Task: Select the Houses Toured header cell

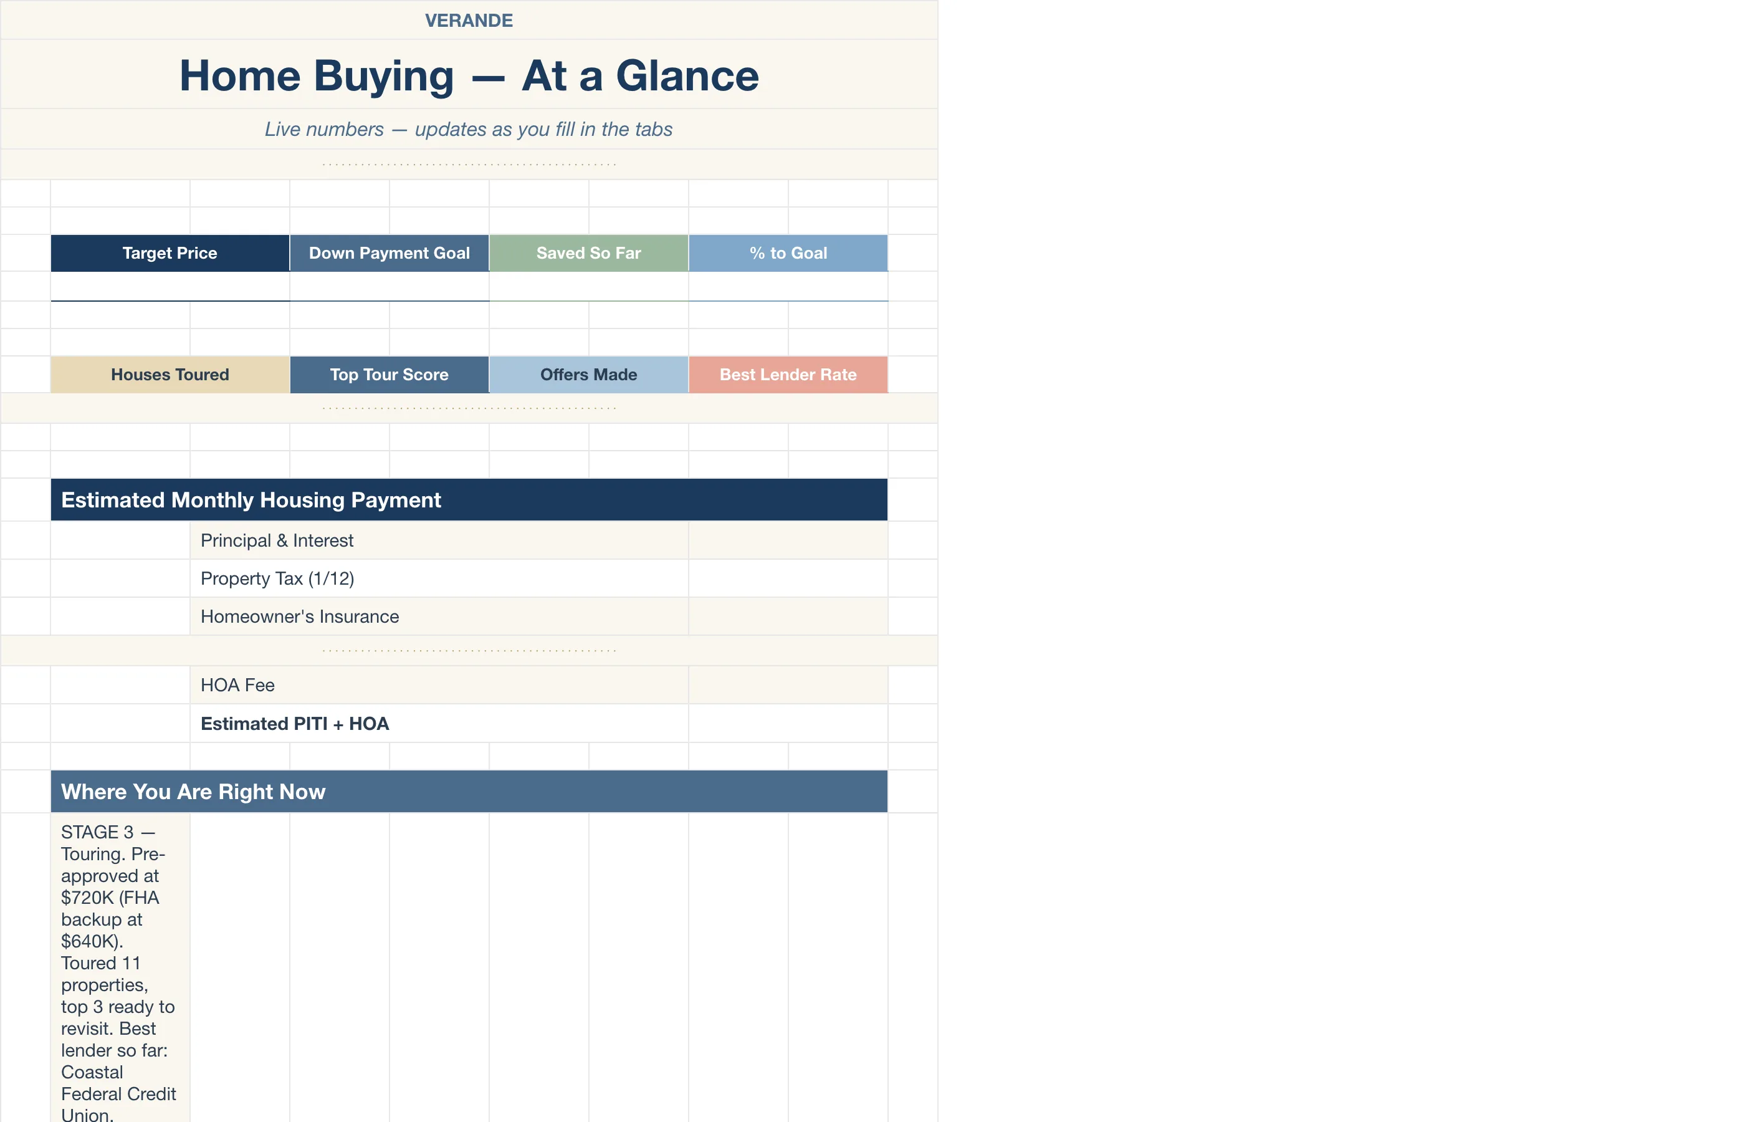Action: pos(170,375)
